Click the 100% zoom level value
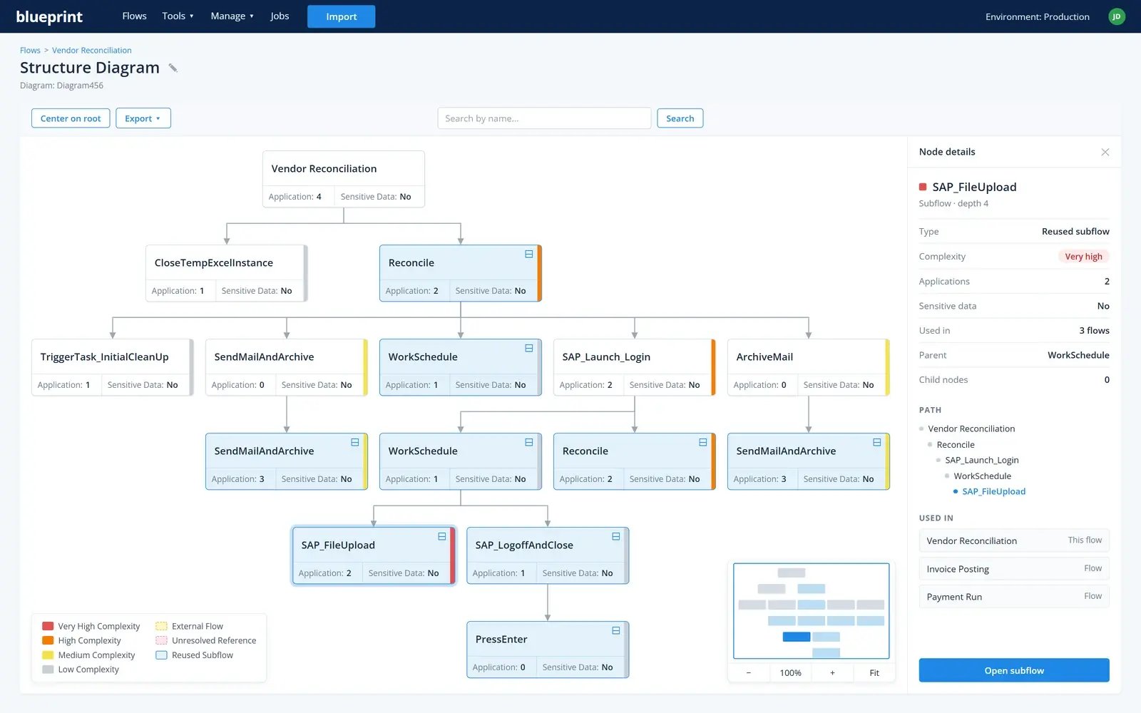This screenshot has height=713, width=1141. tap(790, 673)
